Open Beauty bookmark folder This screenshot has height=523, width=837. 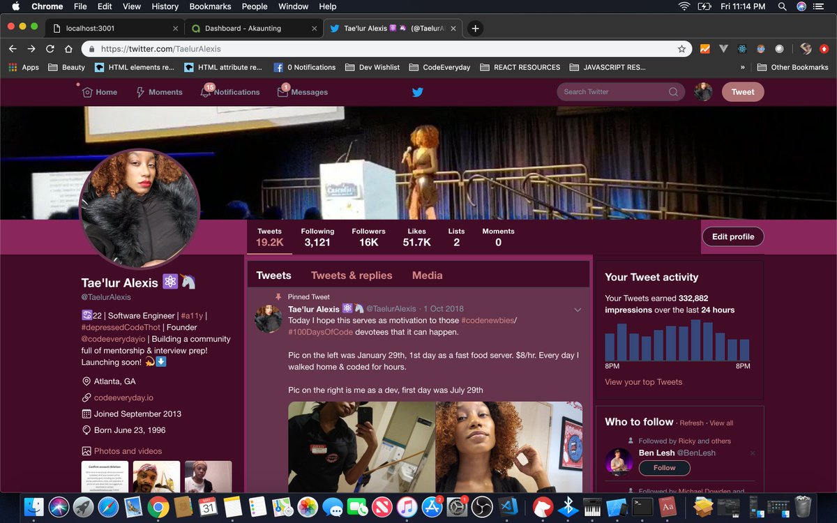pos(66,68)
